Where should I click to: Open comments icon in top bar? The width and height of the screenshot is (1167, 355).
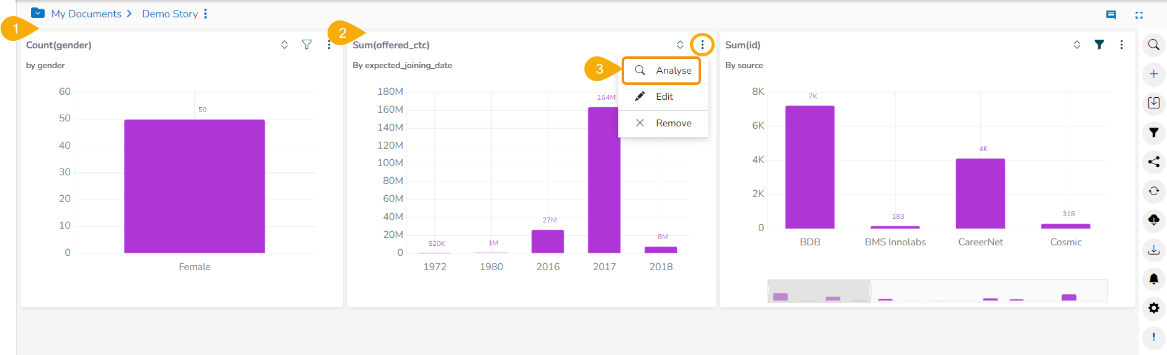click(x=1111, y=15)
